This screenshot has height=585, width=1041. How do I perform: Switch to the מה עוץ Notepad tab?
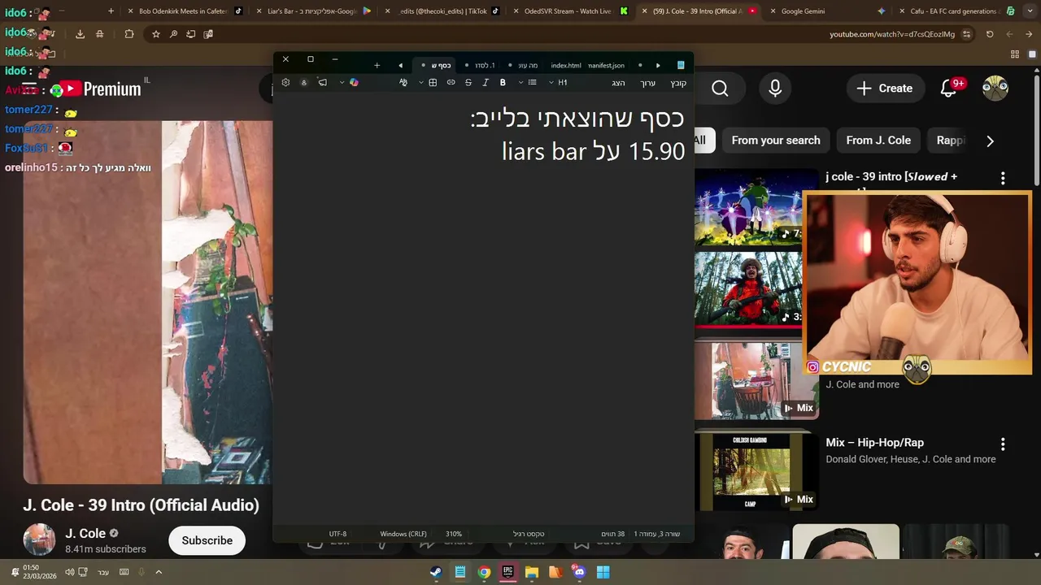point(528,65)
